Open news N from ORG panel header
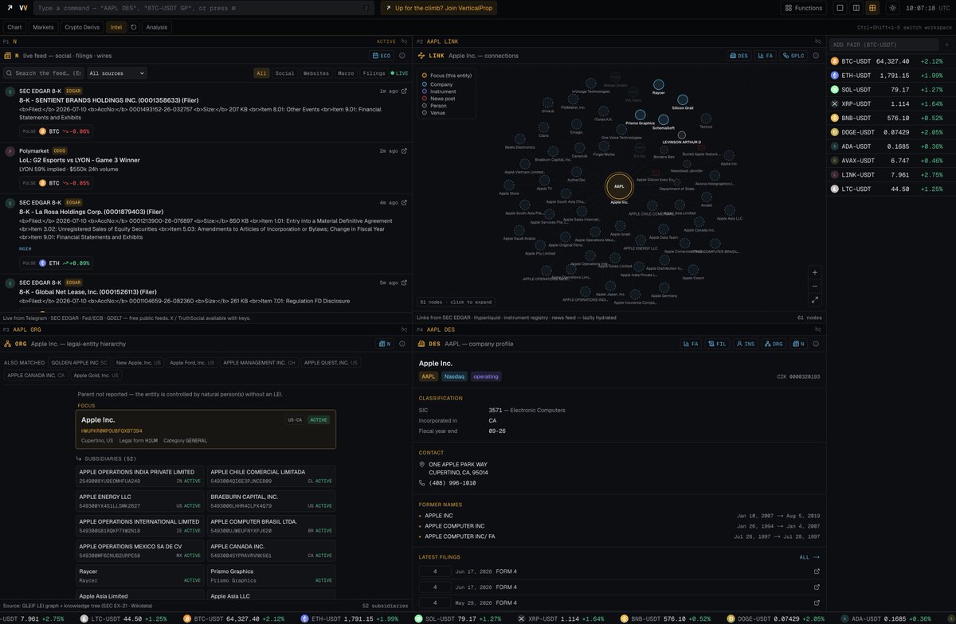 (386, 344)
